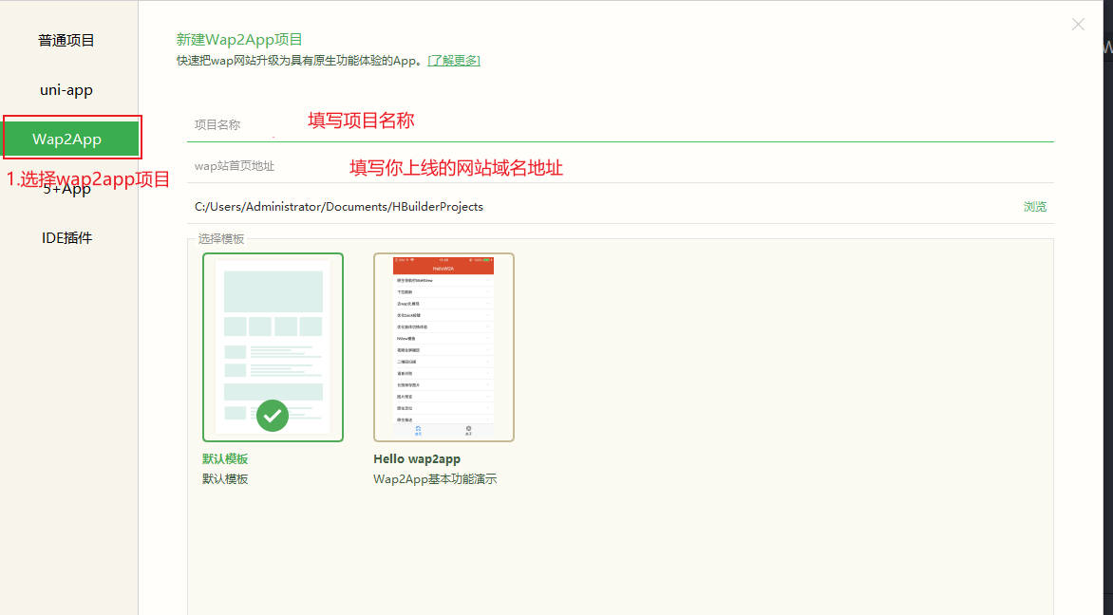The height and width of the screenshot is (615, 1113).
Task: Click the Hello wap2app template title
Action: click(x=417, y=459)
